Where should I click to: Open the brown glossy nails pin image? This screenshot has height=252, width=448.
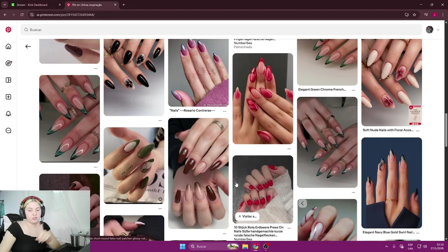pyautogui.click(x=198, y=173)
